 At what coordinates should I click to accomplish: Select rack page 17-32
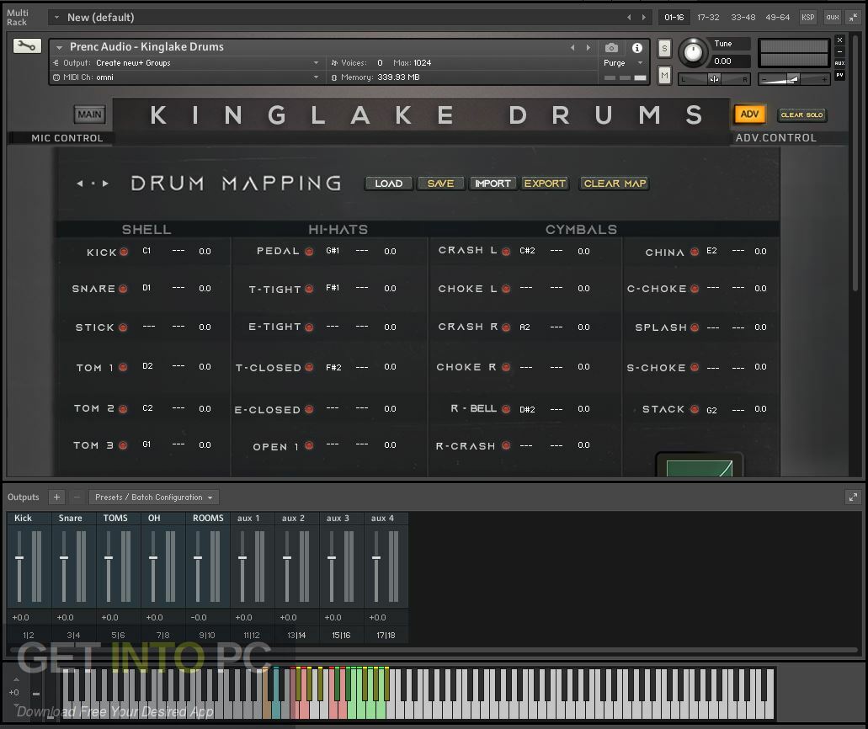click(x=708, y=17)
